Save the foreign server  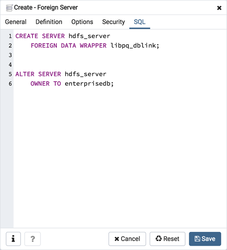pos(205,239)
